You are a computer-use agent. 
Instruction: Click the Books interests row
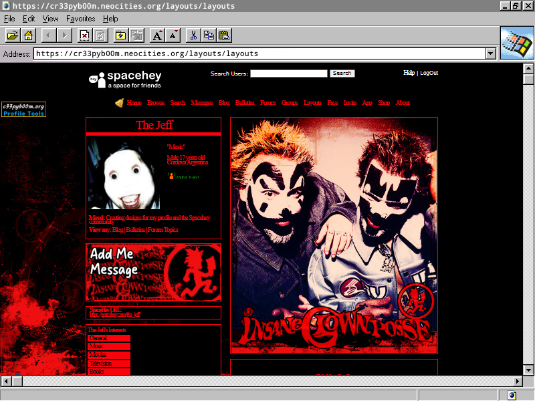tap(109, 372)
